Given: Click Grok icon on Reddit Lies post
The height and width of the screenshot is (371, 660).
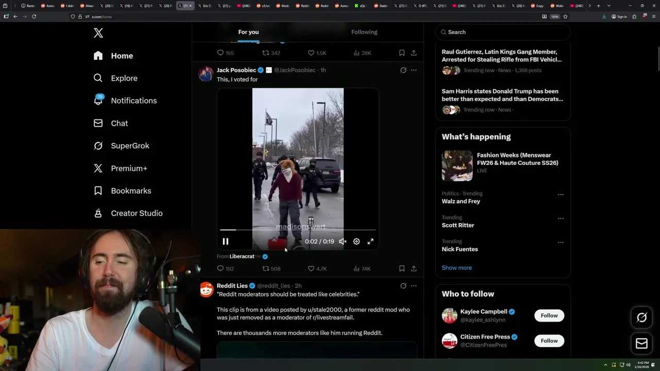Looking at the screenshot, I should (403, 285).
